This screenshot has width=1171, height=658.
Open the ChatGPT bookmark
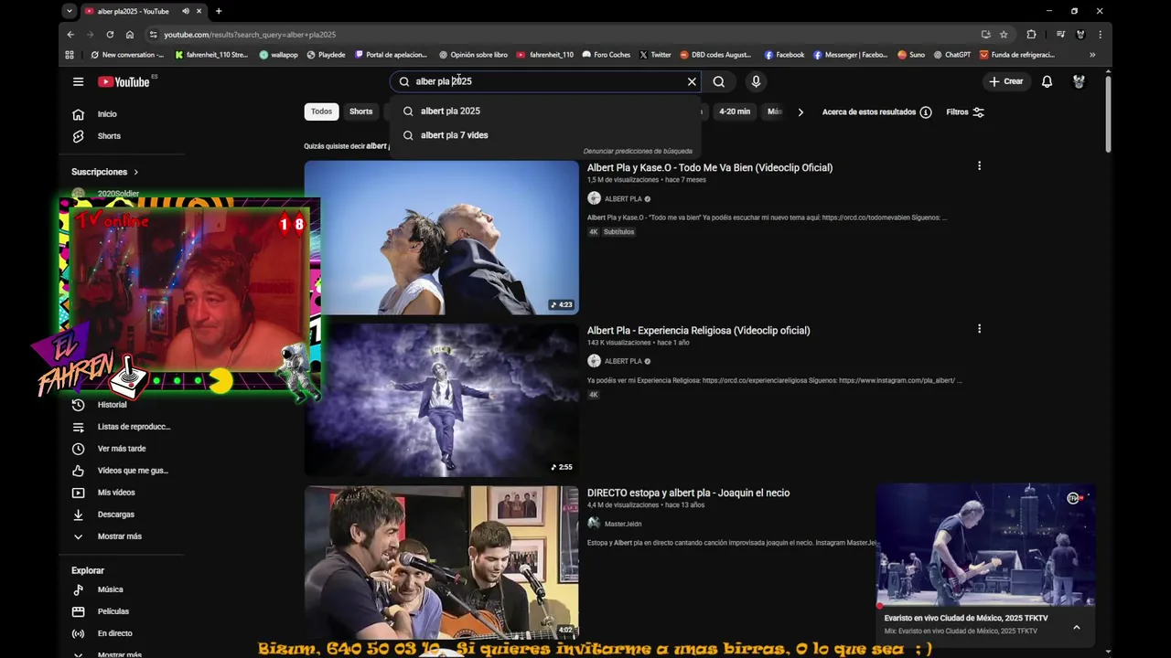951,55
